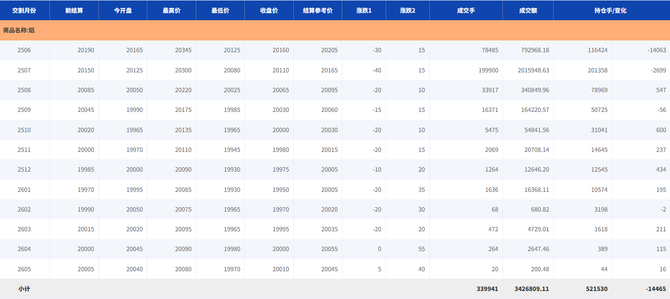Select the 最高价 column header
The height and width of the screenshot is (299, 670).
click(x=171, y=10)
